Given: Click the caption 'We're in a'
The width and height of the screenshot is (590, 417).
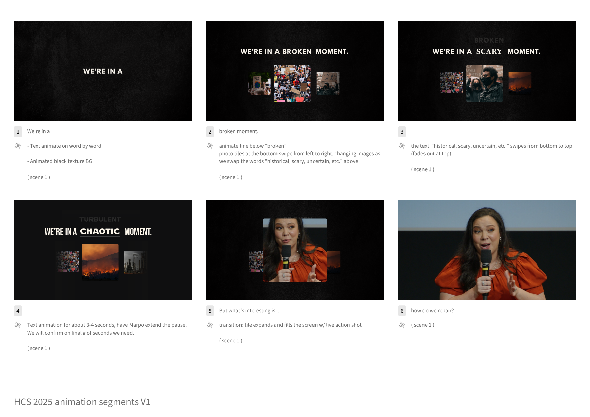Looking at the screenshot, I should 38,131.
